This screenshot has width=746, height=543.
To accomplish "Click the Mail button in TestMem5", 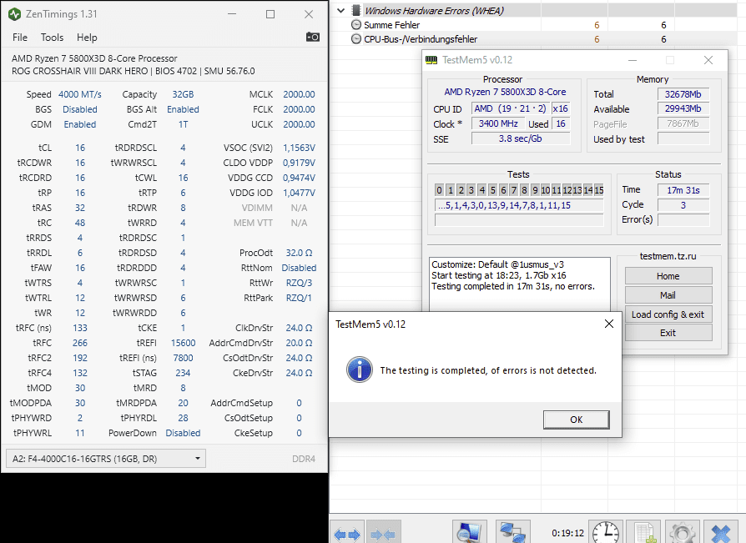I will tap(668, 294).
